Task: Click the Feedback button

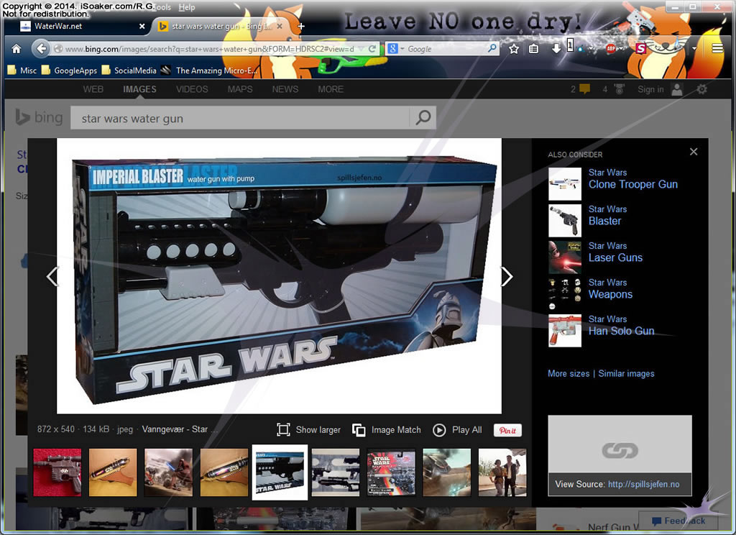Action: click(678, 521)
